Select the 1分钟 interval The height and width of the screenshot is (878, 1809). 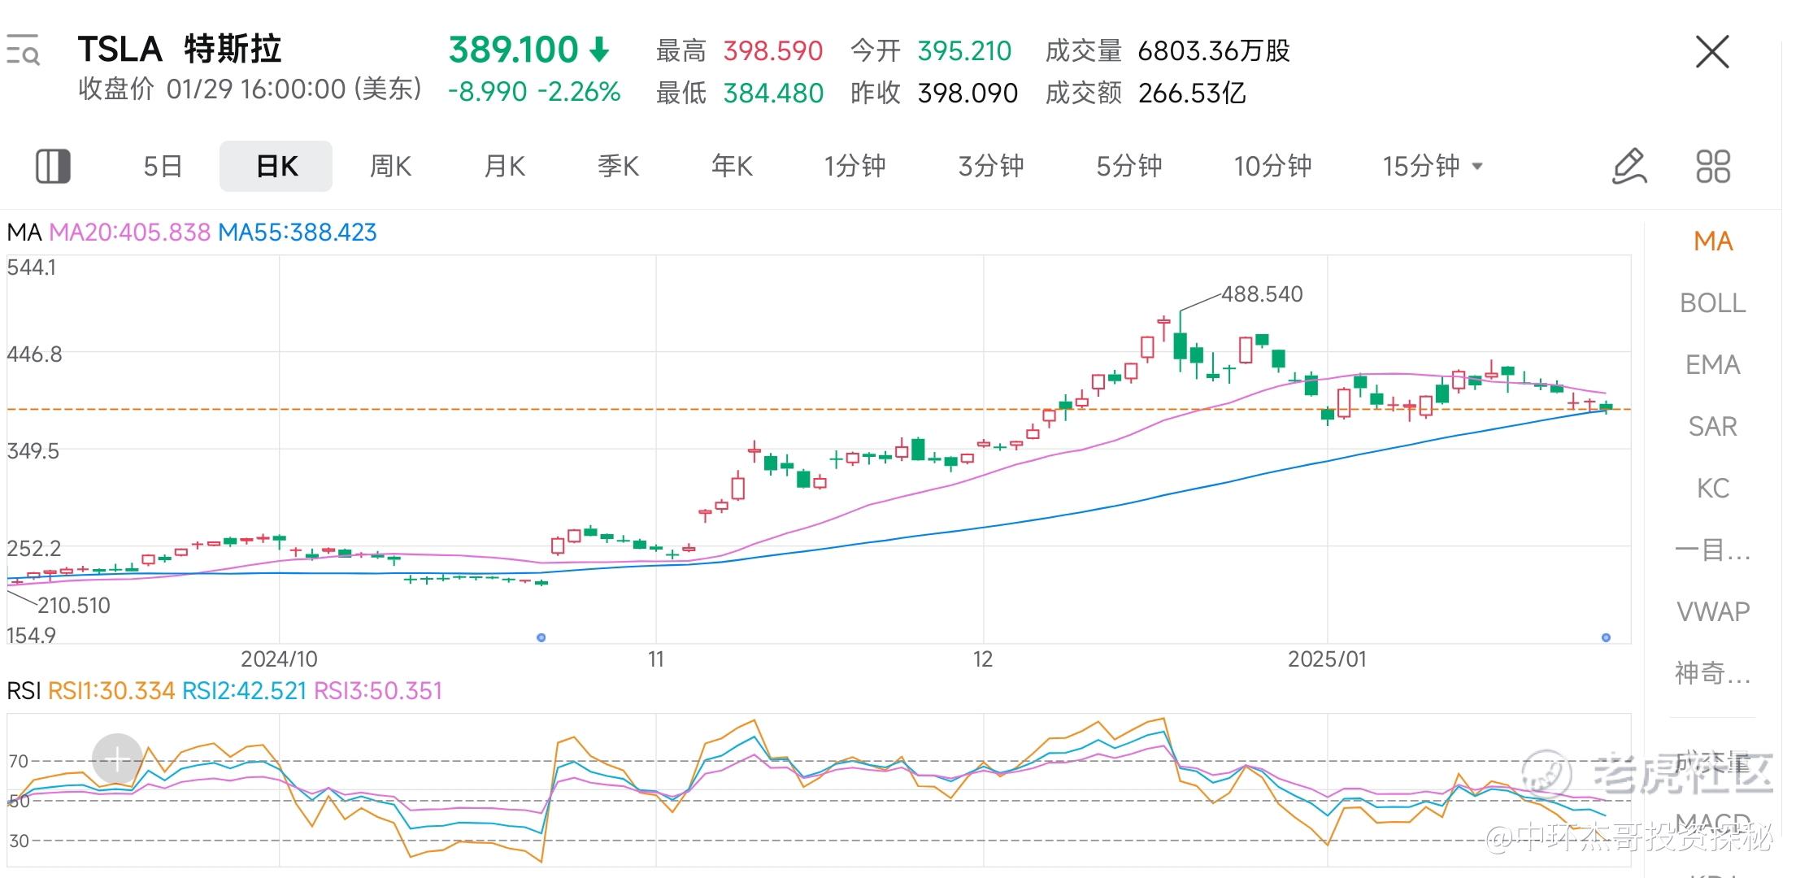(854, 166)
